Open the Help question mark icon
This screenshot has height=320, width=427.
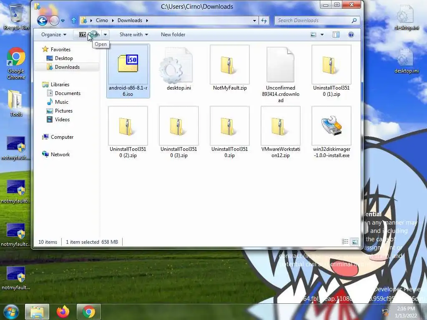(x=351, y=35)
